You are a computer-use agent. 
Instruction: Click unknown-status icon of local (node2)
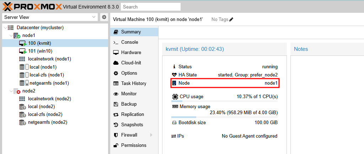(x=22, y=107)
